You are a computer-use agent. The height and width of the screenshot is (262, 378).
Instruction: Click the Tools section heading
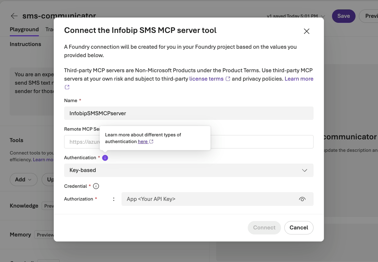[16, 140]
